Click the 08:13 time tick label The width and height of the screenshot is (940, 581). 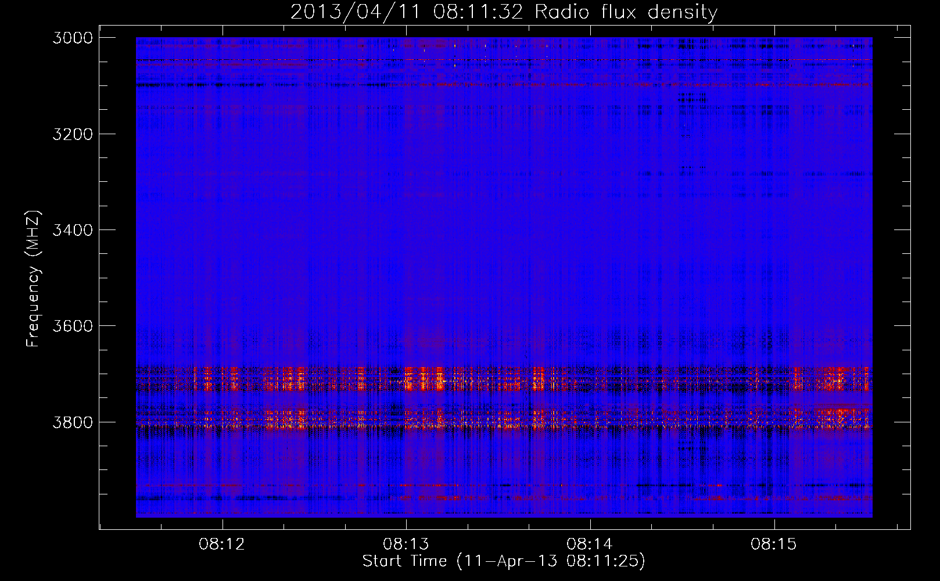click(x=406, y=544)
